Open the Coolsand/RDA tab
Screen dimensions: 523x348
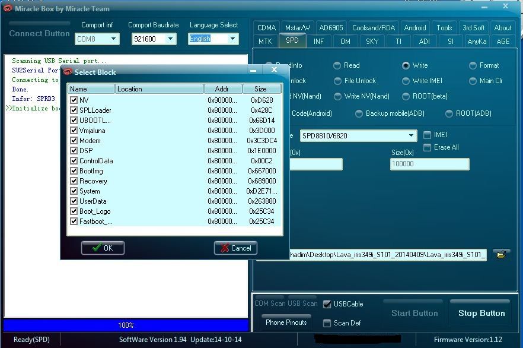[x=374, y=28]
